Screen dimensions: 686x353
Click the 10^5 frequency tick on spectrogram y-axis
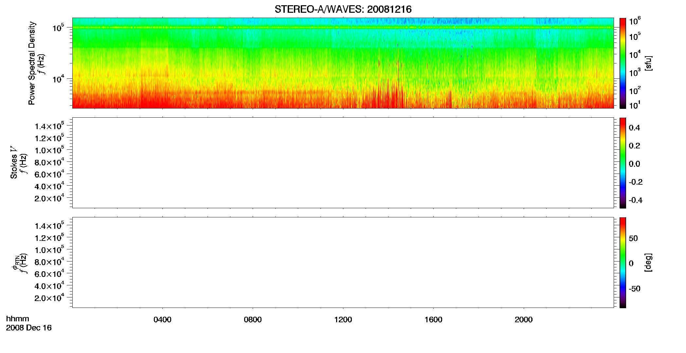58,28
